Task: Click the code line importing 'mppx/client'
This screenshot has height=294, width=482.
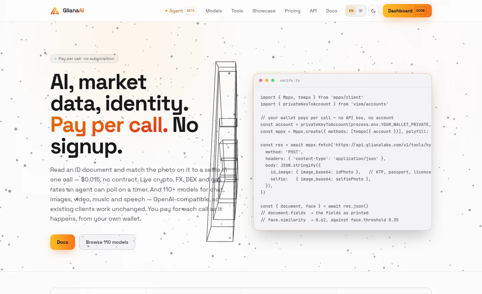Action: pos(312,97)
